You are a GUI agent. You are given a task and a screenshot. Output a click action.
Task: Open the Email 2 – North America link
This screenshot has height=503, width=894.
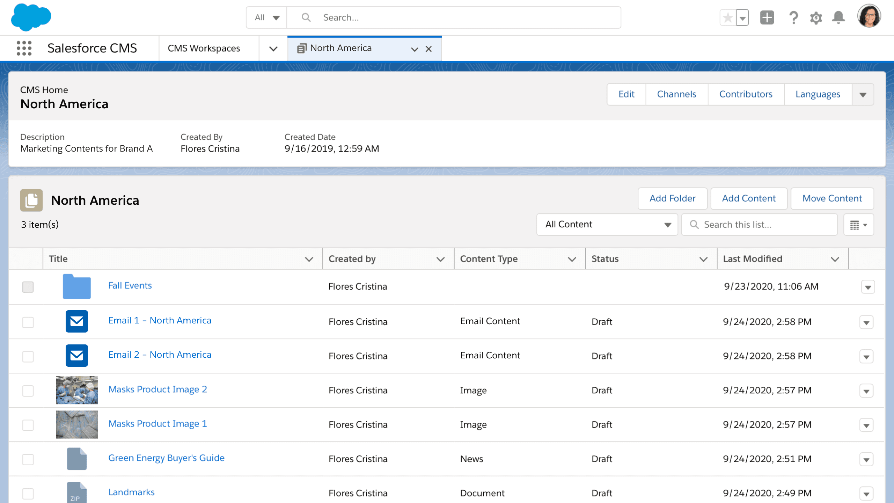[160, 355]
